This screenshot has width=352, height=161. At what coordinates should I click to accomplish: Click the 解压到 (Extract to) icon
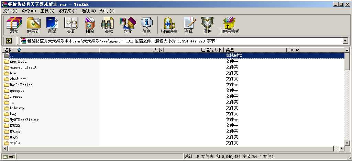pyautogui.click(x=33, y=25)
